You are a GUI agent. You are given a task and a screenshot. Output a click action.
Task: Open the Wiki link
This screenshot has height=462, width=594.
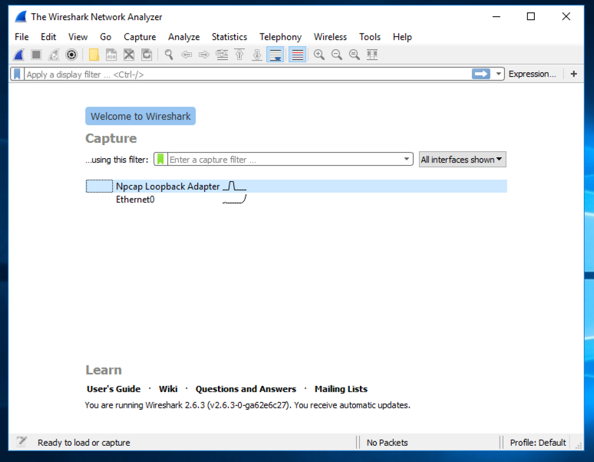coord(168,389)
